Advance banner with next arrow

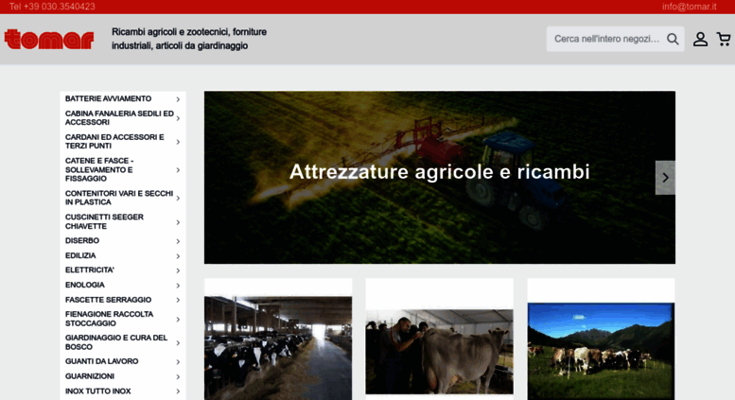[665, 178]
